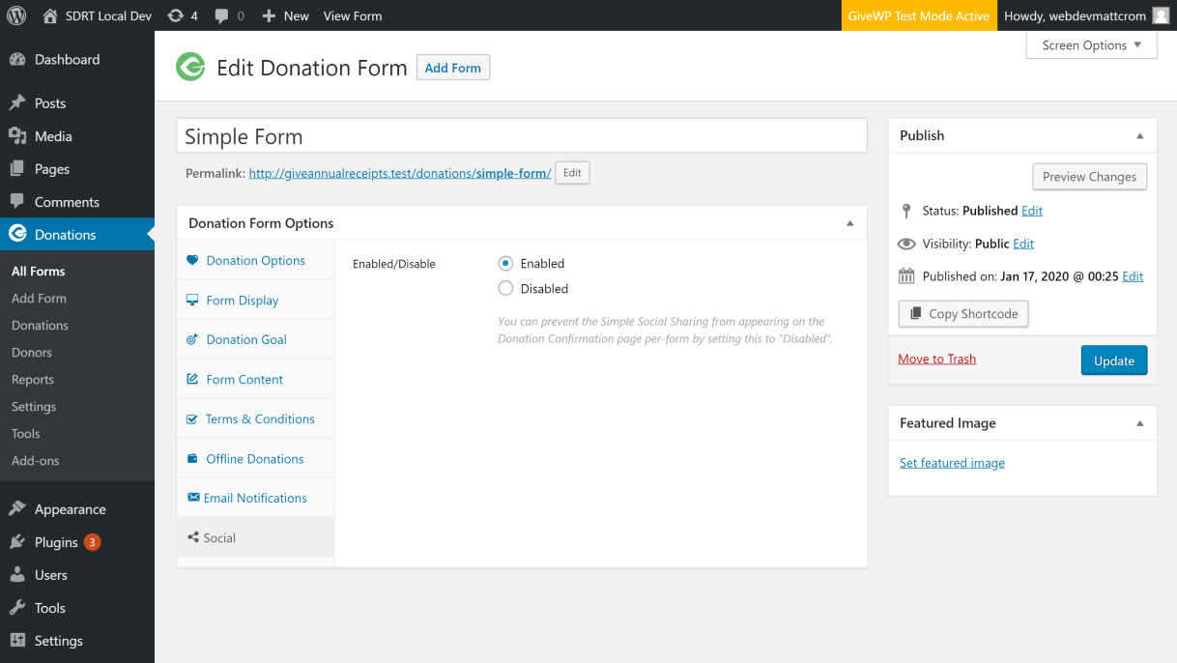Click the pin icon next to Status
Viewport: 1177px width, 663px height.
coord(906,211)
